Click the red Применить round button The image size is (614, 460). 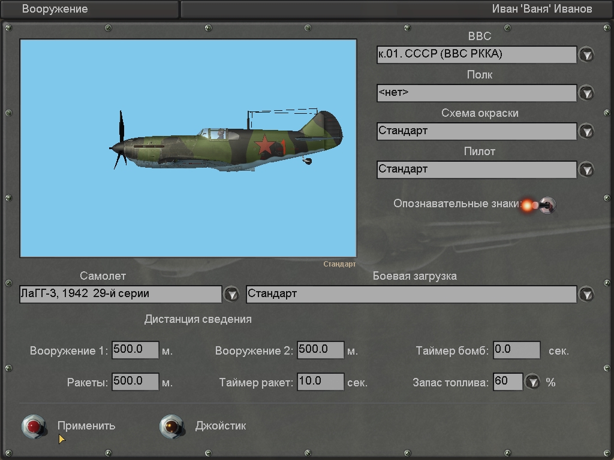coord(33,426)
